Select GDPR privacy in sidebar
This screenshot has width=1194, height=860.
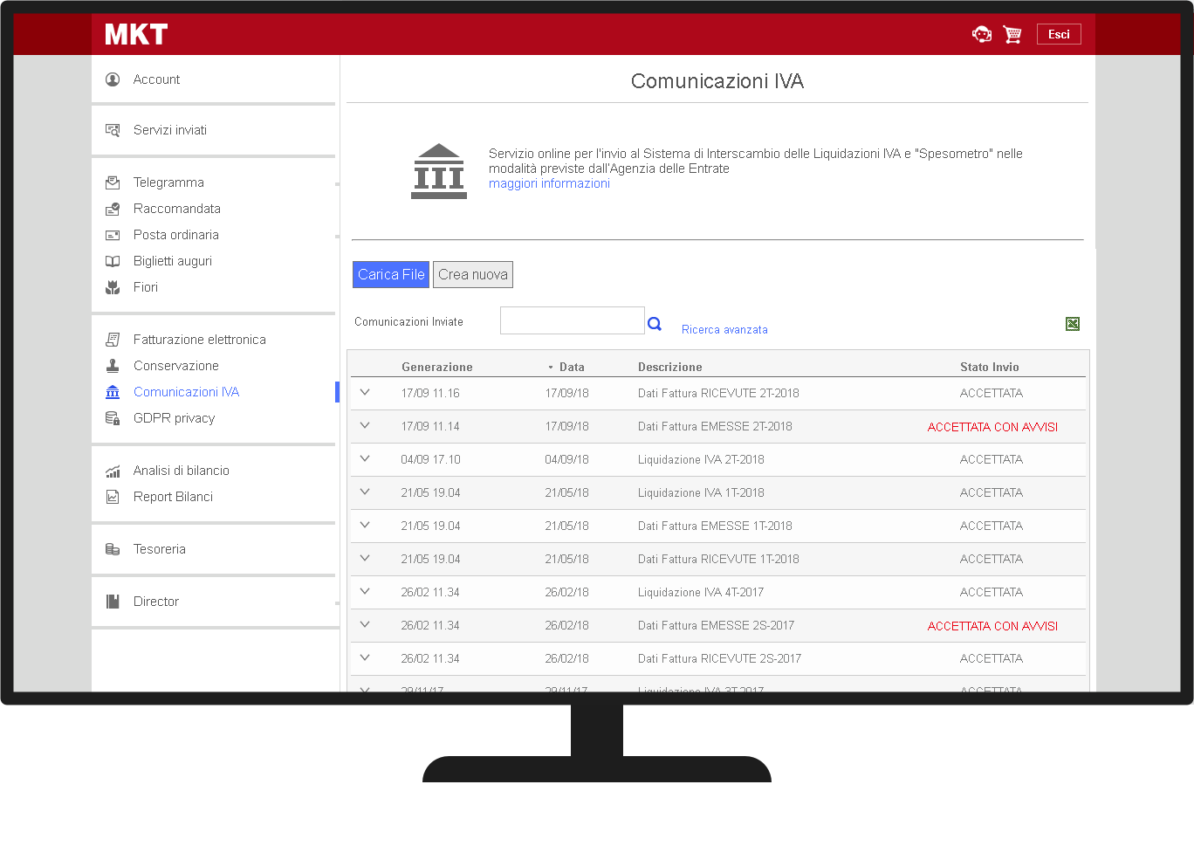click(x=175, y=418)
